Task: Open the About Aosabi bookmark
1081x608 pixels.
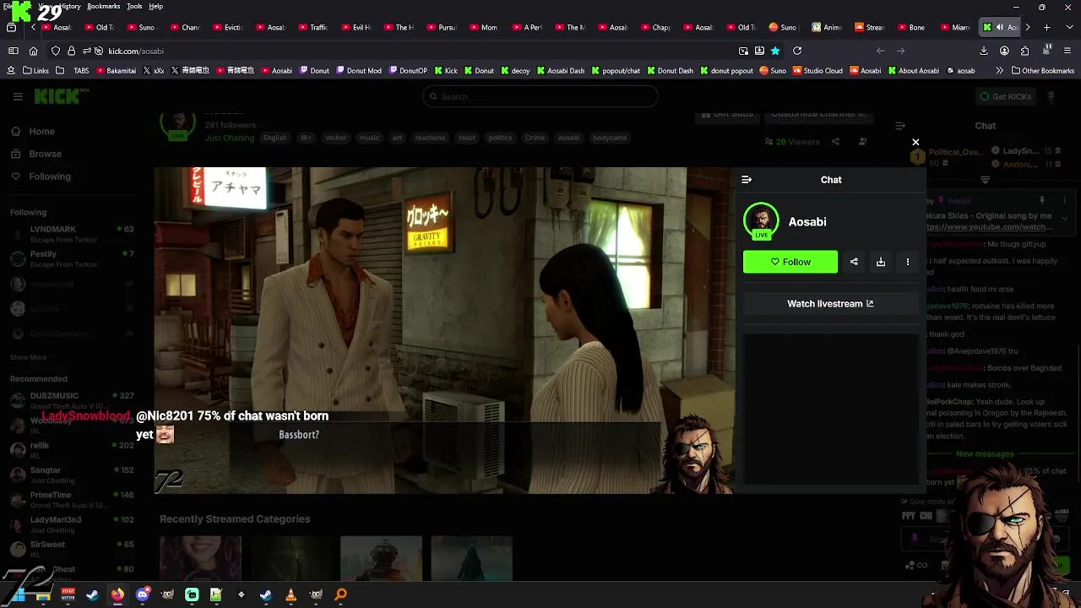Action: pyautogui.click(x=913, y=71)
